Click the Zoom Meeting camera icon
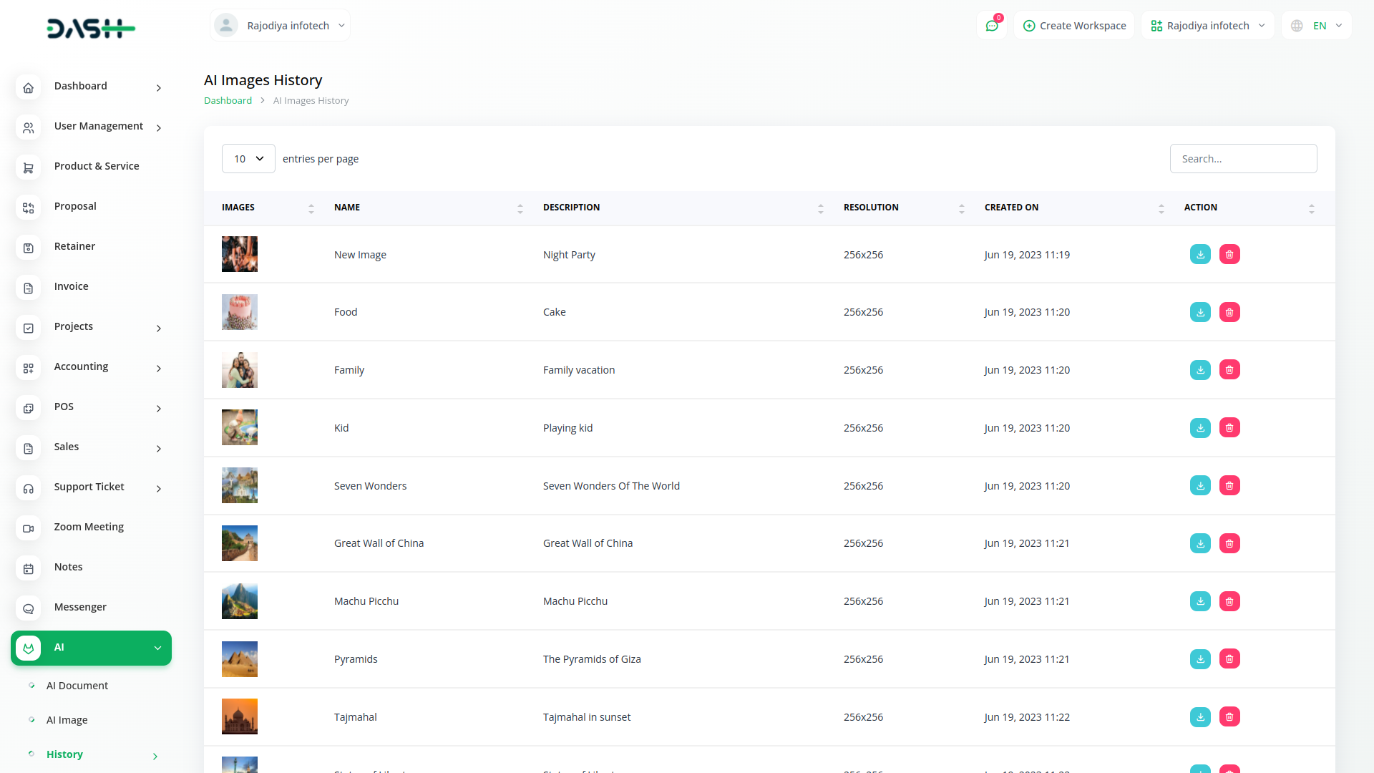 pyautogui.click(x=28, y=529)
